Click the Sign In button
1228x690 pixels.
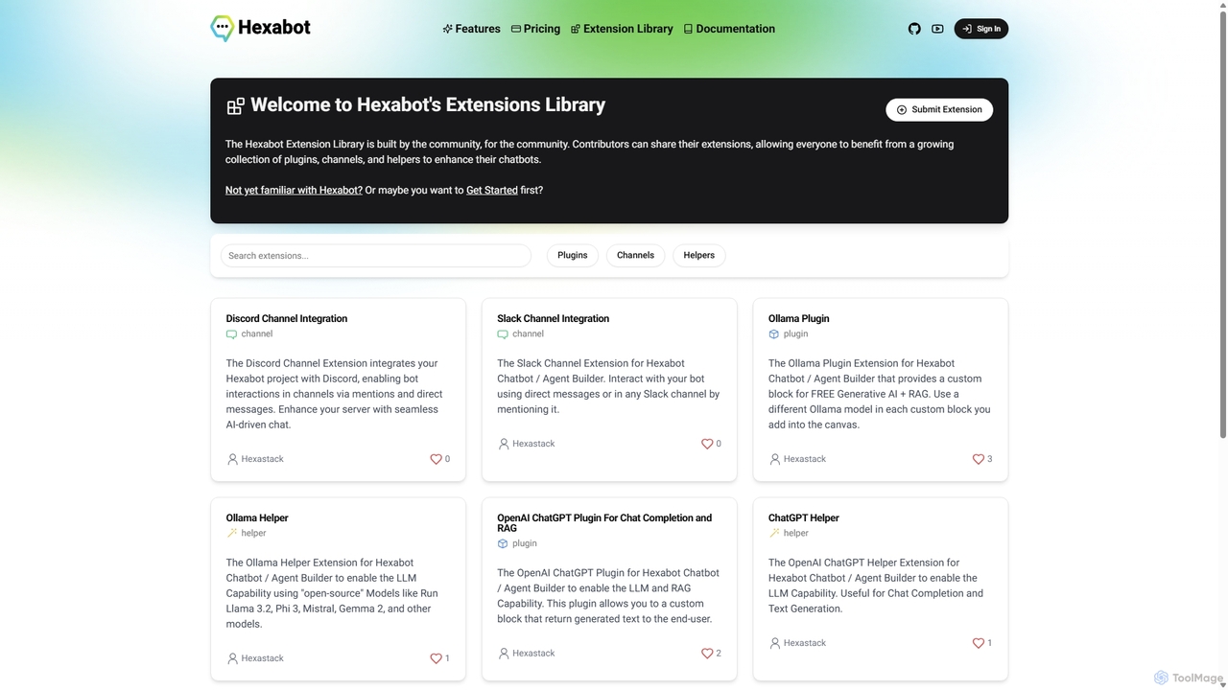pyautogui.click(x=981, y=29)
